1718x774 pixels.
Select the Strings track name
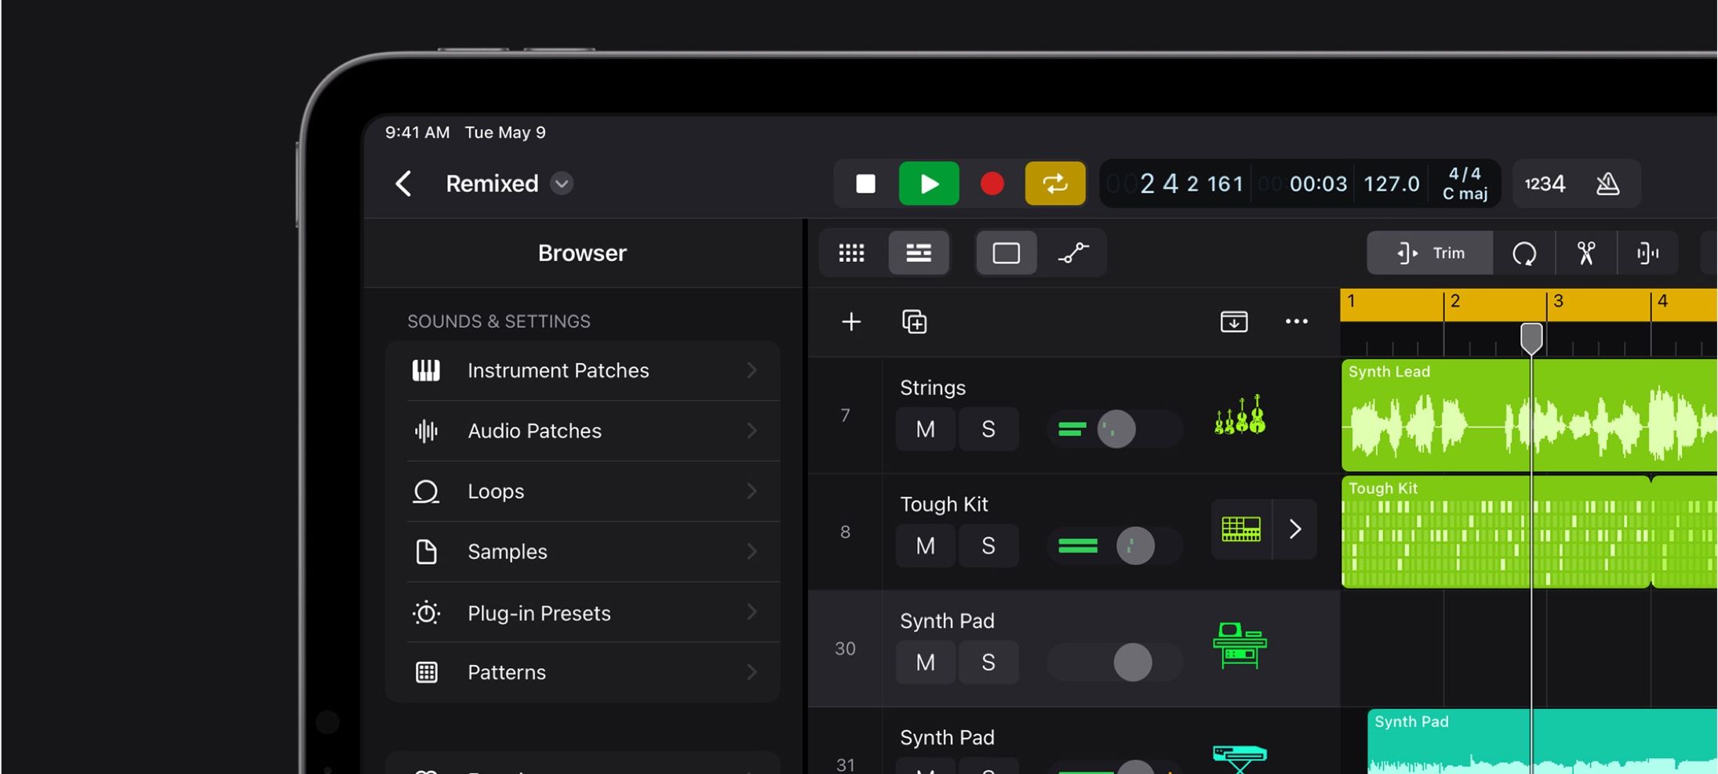[x=933, y=387]
